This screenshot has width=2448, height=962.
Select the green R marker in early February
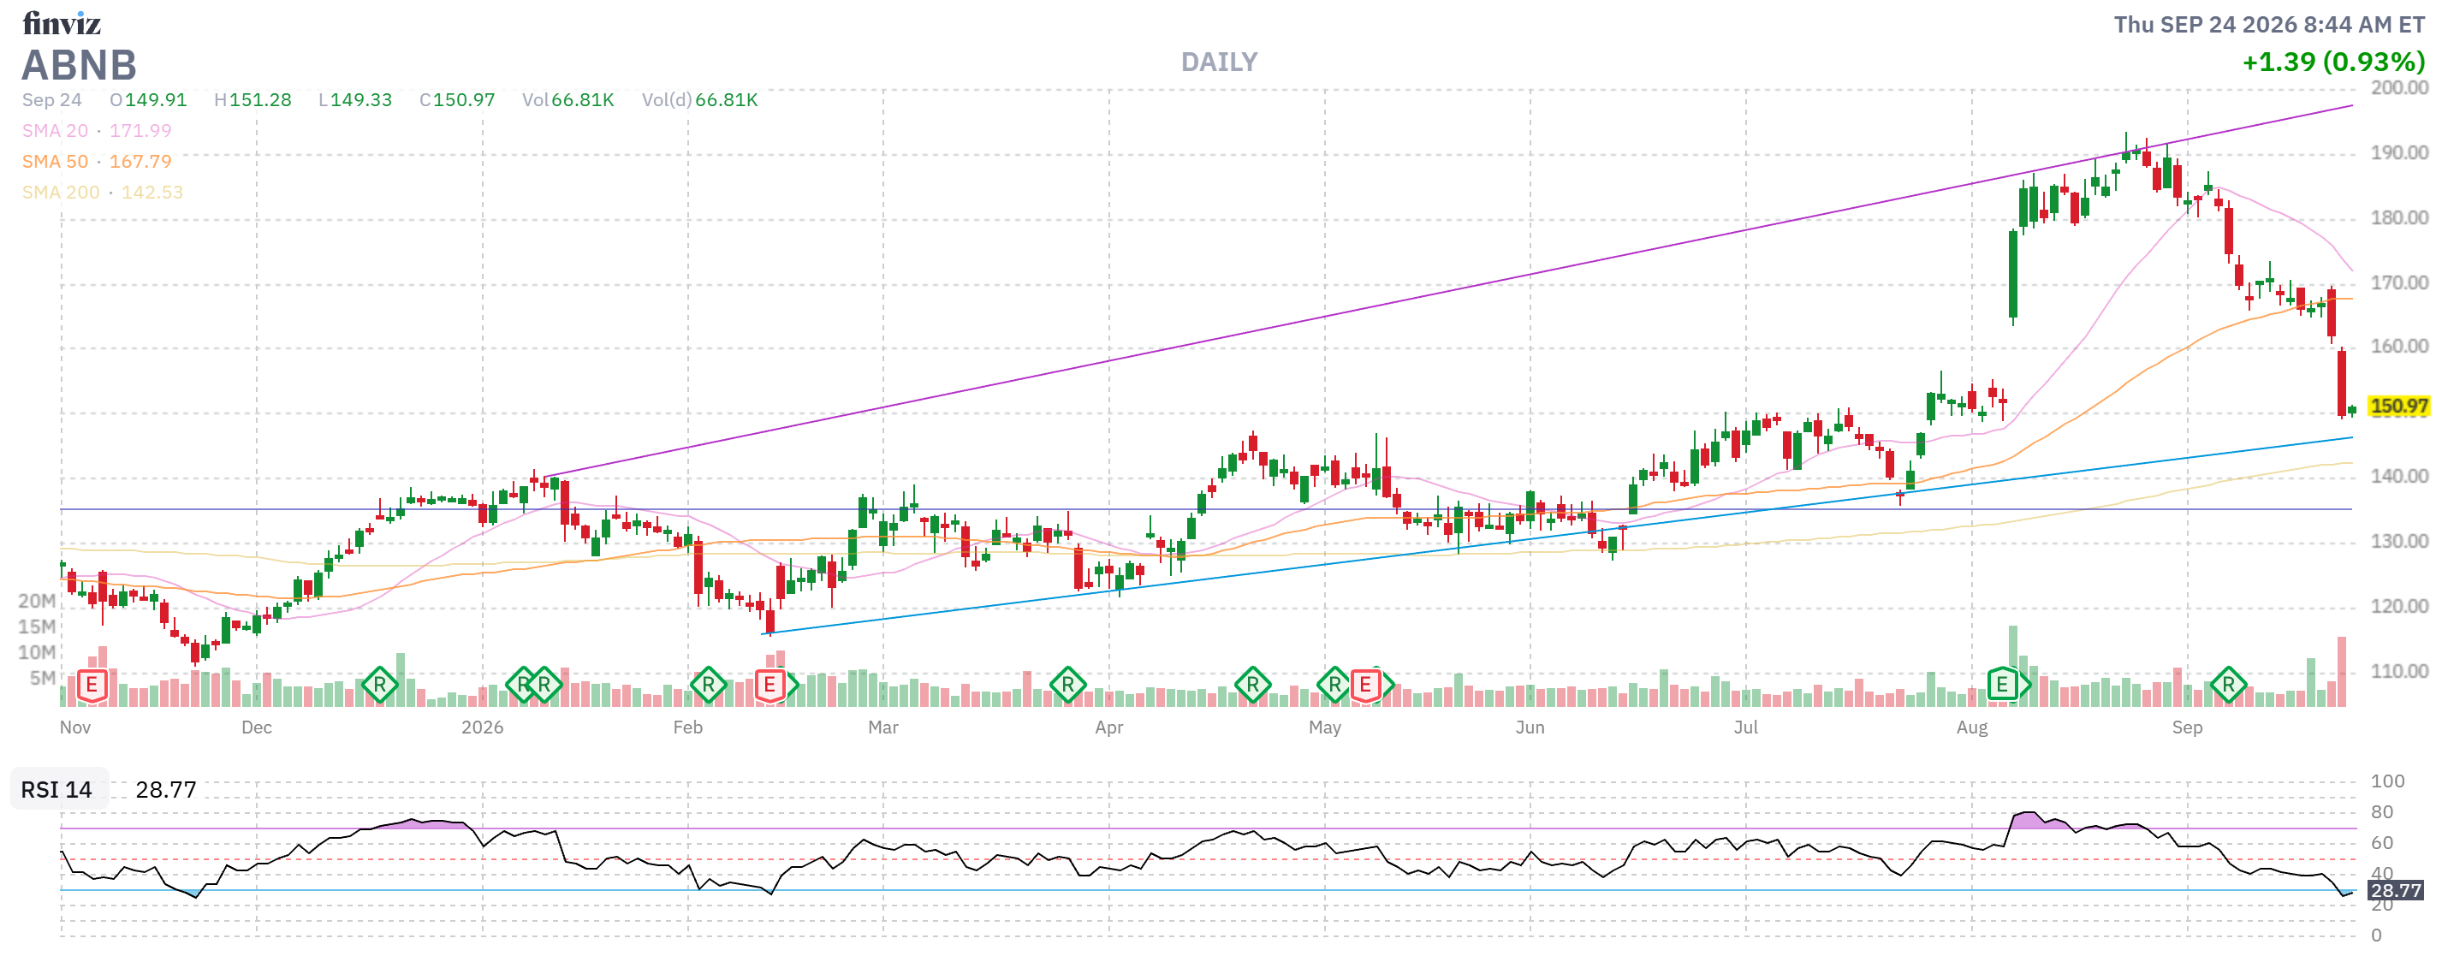[708, 685]
